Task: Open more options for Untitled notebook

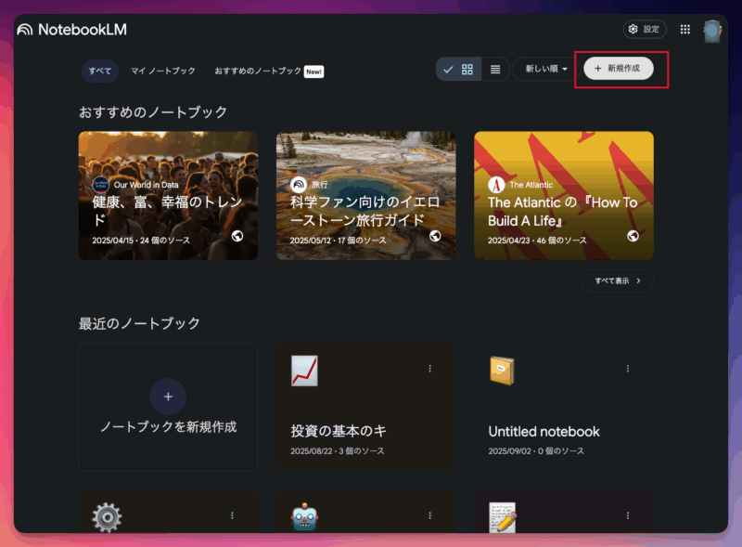Action: 628,369
